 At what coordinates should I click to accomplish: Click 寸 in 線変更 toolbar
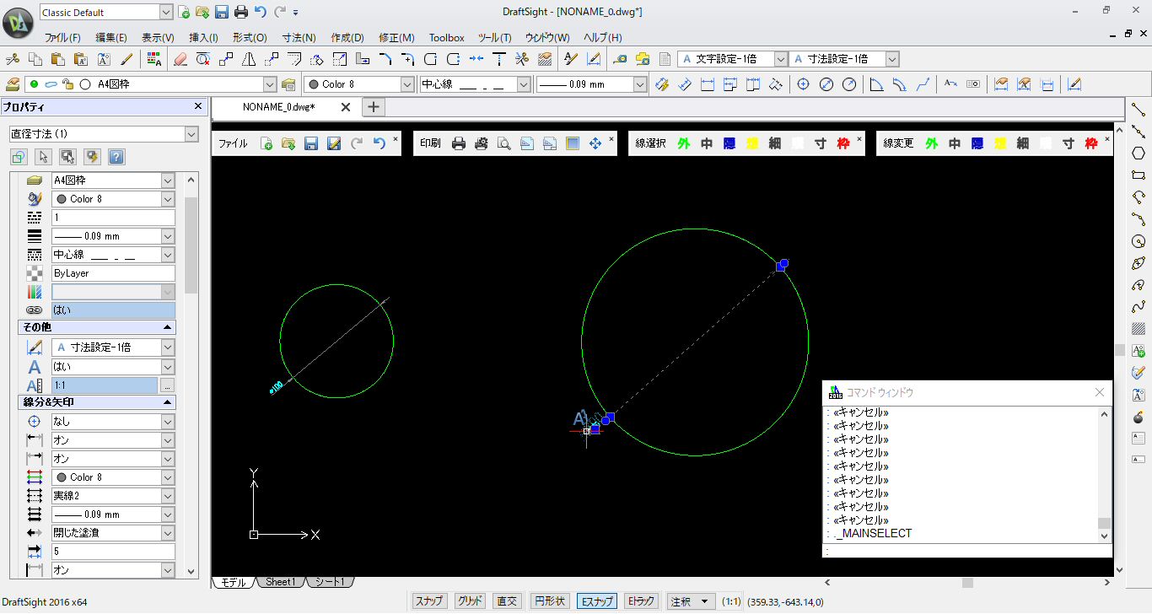tap(1069, 143)
